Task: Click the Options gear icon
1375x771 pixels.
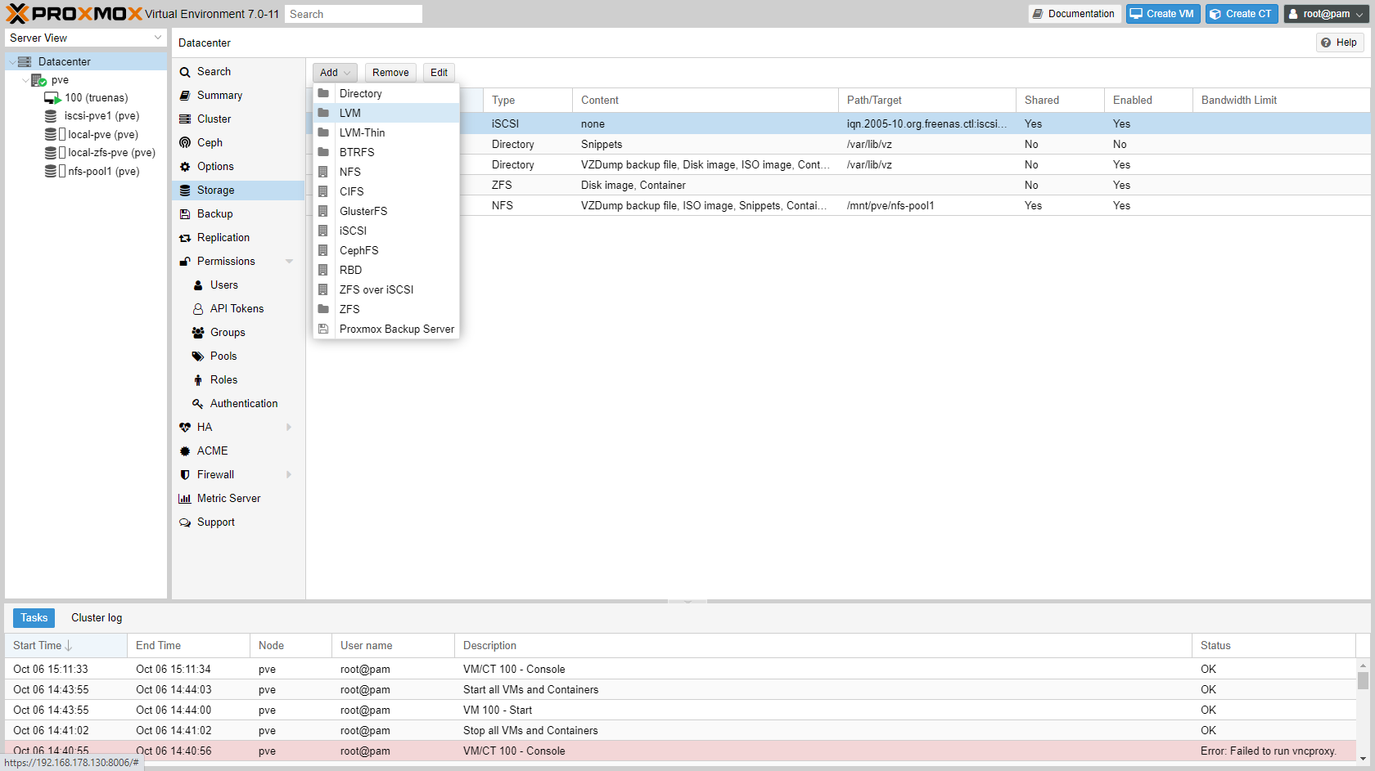Action: click(x=185, y=167)
